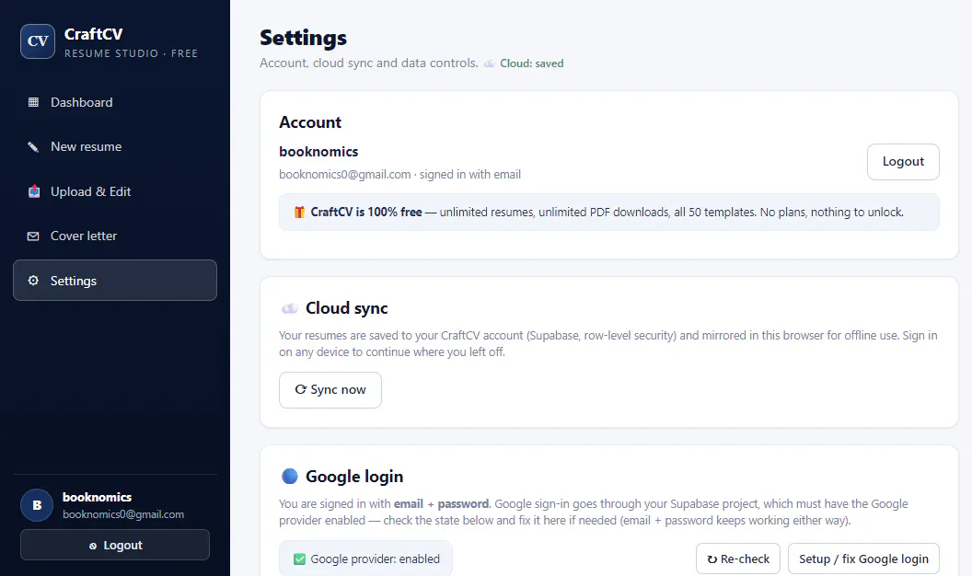Open the Dashboard menu item
The width and height of the screenshot is (972, 576).
tap(115, 102)
